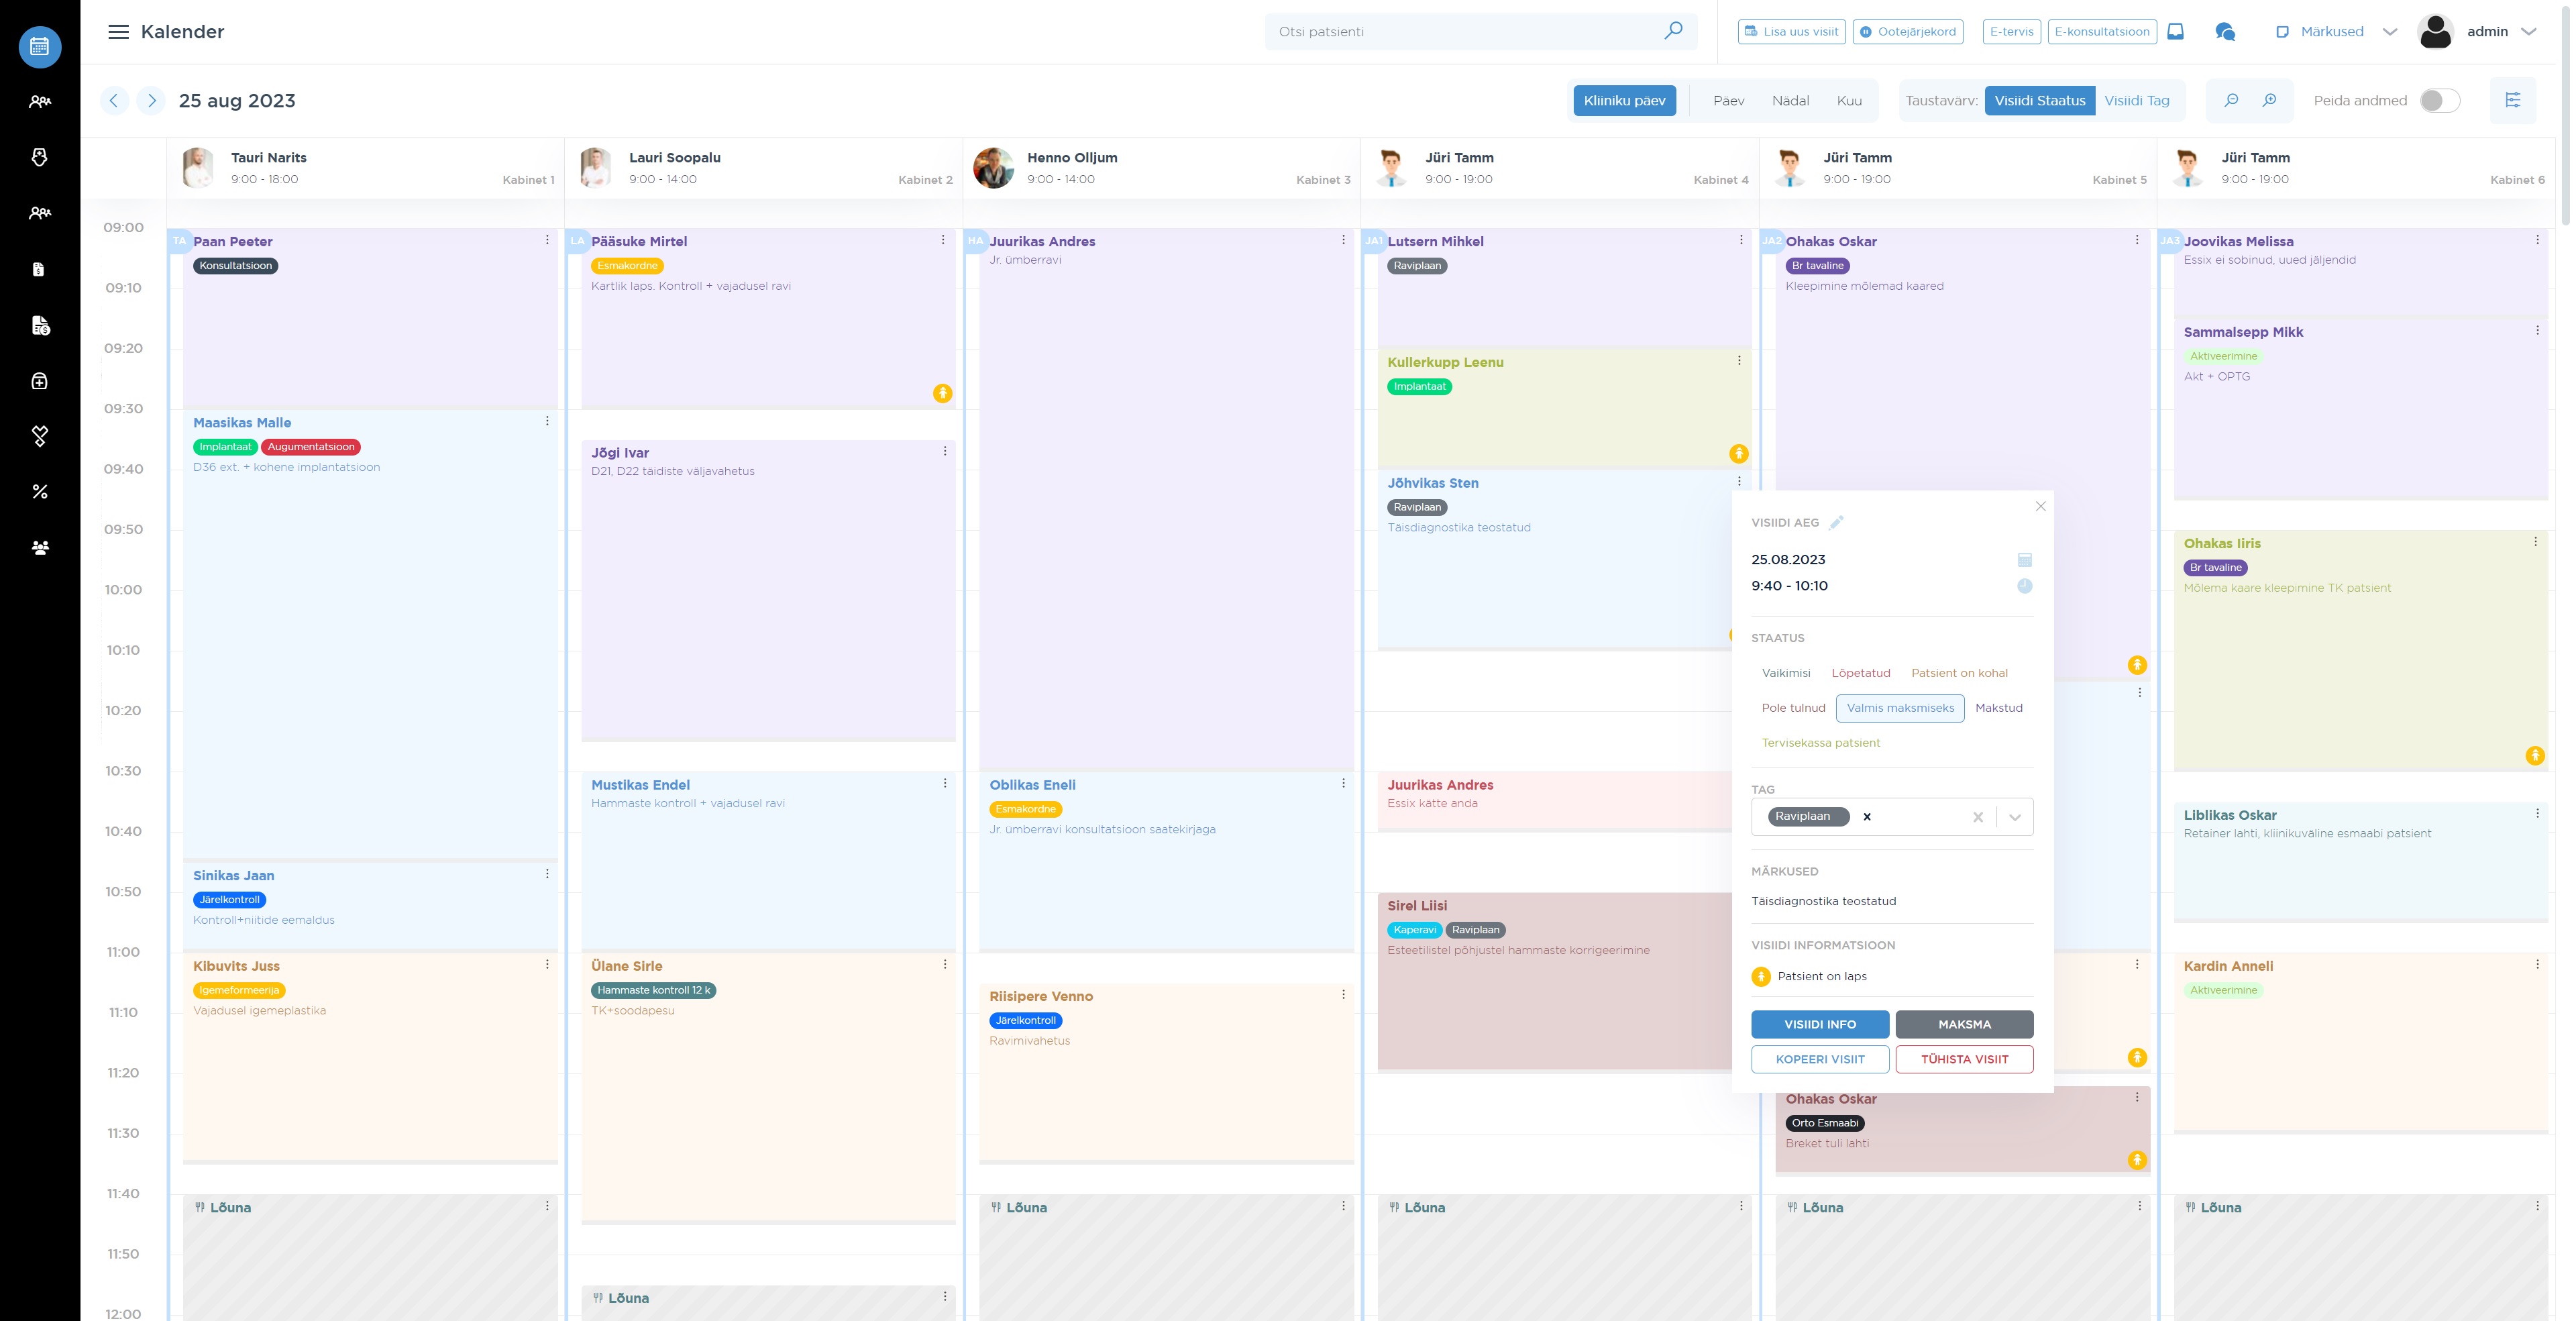Set status to Makstud
The height and width of the screenshot is (1321, 2576).
(x=1998, y=708)
